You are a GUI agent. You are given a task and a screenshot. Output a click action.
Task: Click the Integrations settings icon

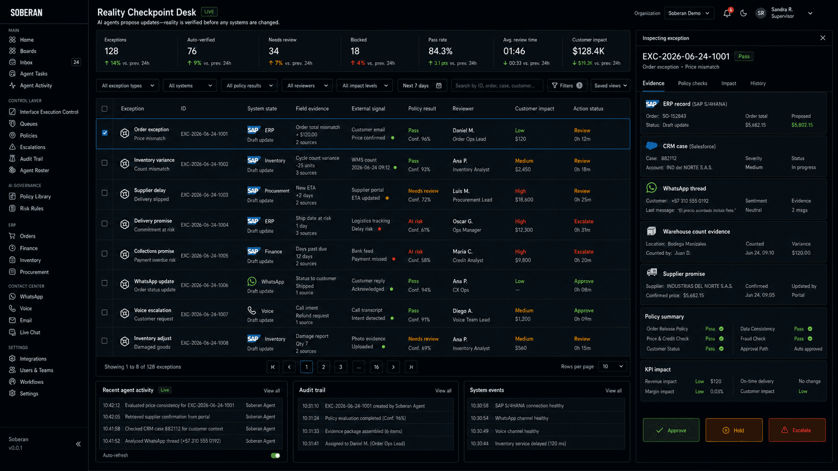point(13,358)
